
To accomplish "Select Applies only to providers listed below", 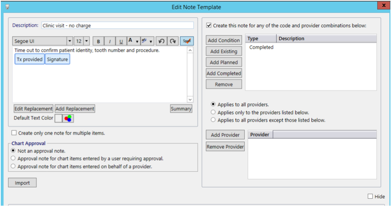I will click(x=213, y=112).
